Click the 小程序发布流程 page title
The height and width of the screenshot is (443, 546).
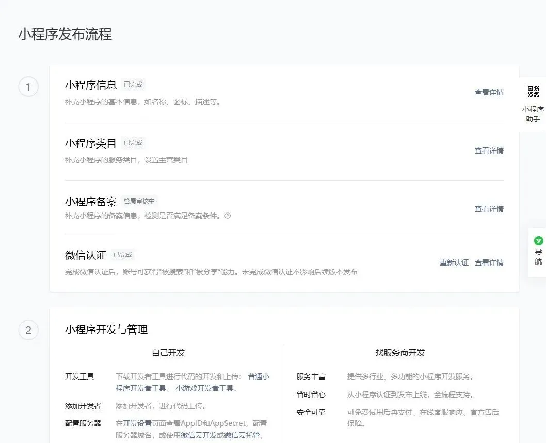65,34
